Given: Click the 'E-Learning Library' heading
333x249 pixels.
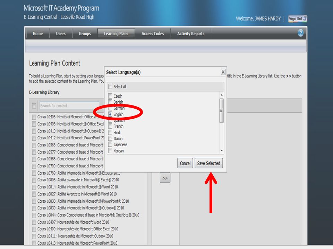Looking at the screenshot, I should [x=44, y=92].
